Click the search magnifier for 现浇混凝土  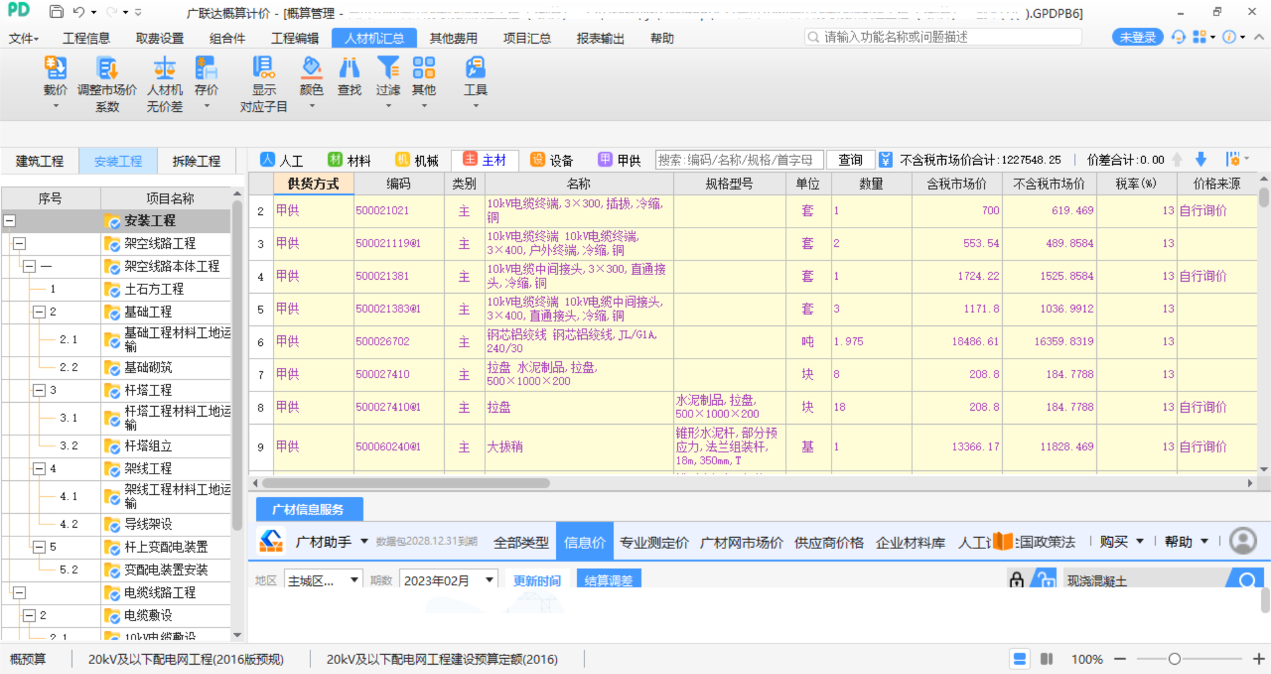(1247, 580)
